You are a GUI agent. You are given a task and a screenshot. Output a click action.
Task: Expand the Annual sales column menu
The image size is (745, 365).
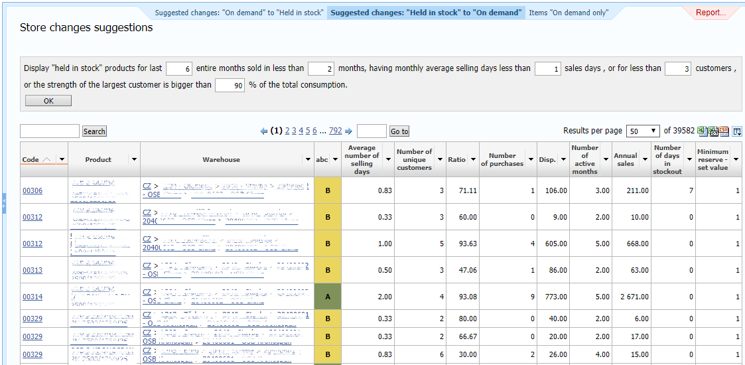(x=644, y=160)
